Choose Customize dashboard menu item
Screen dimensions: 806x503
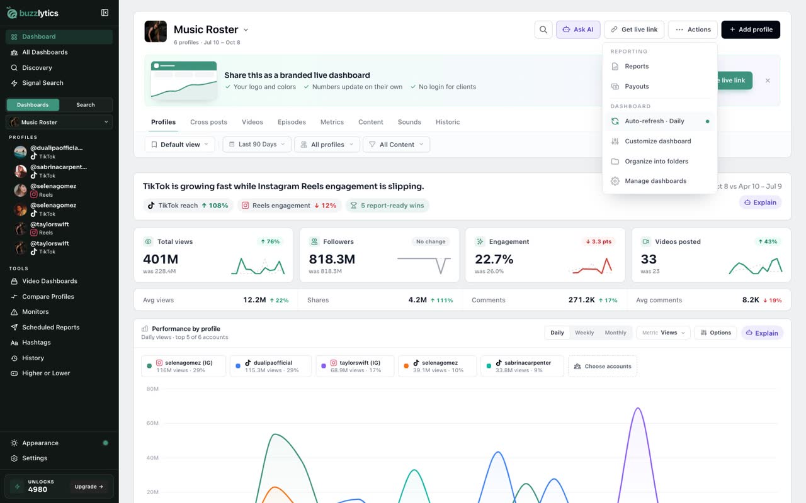(x=659, y=141)
